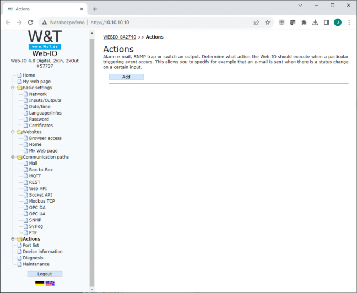The width and height of the screenshot is (357, 293).
Task: Click the Actions folder icon
Action: pos(20,239)
